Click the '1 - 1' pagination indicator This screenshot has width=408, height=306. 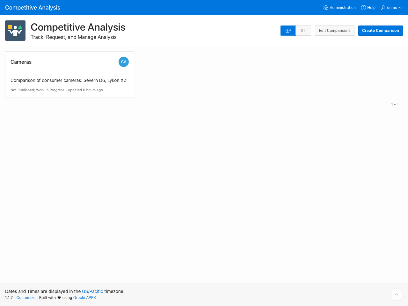click(x=395, y=104)
